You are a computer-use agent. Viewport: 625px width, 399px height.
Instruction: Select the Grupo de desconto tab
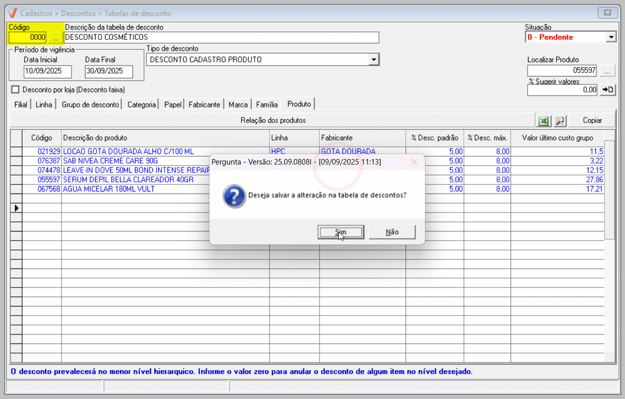point(90,104)
